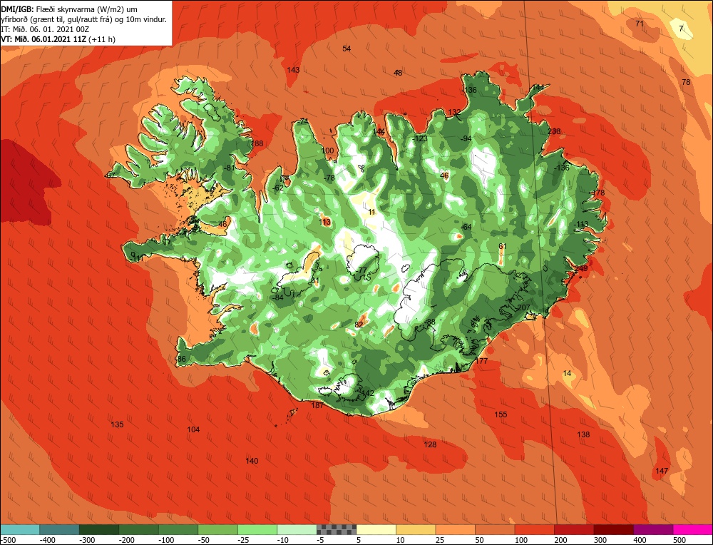
Task: Click the checkered legend swatch between -5 and 5
Action: (337, 529)
